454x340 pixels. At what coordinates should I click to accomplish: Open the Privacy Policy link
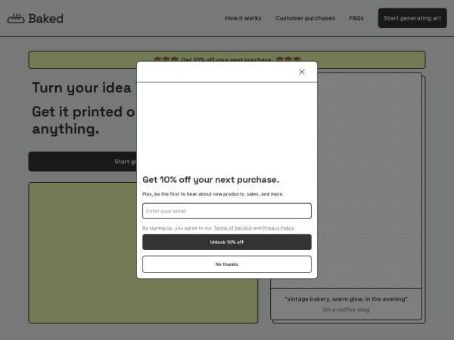tap(278, 227)
